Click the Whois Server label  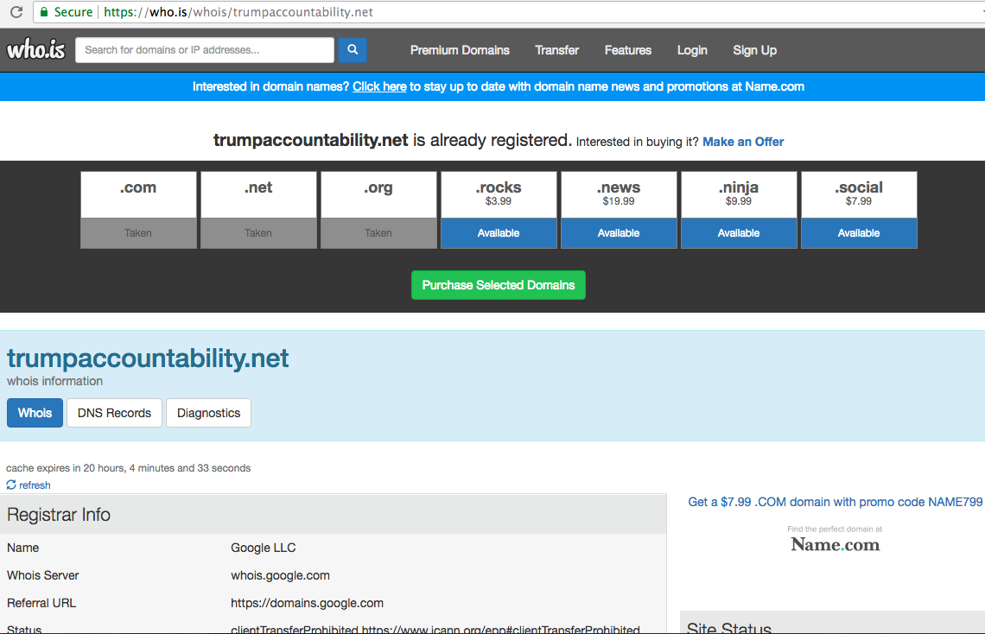coord(42,575)
